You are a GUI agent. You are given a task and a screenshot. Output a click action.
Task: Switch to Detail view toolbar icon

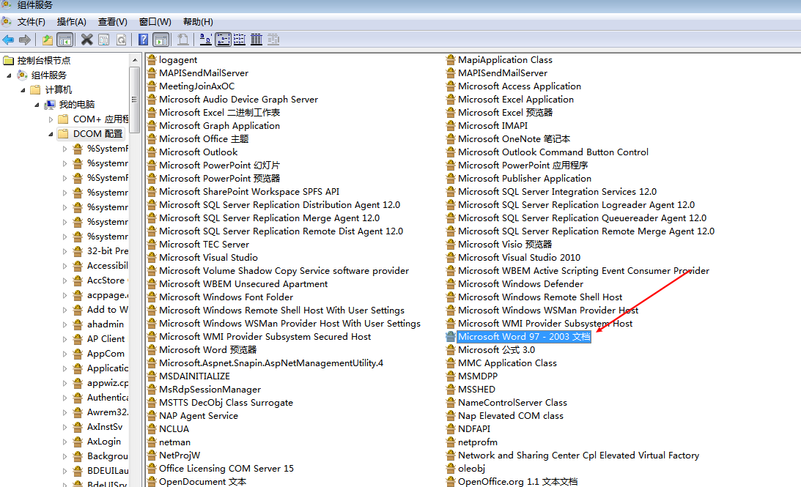[x=256, y=40]
